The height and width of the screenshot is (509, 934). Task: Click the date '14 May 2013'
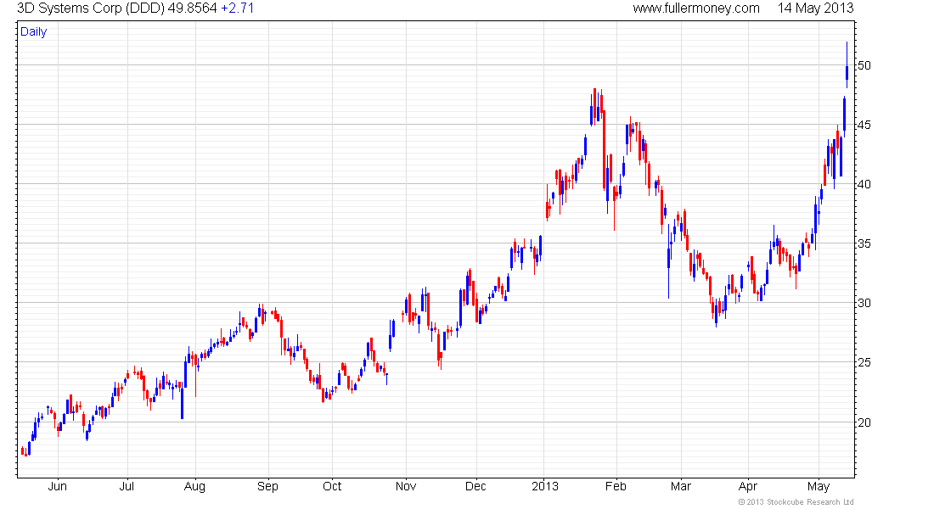(x=815, y=8)
